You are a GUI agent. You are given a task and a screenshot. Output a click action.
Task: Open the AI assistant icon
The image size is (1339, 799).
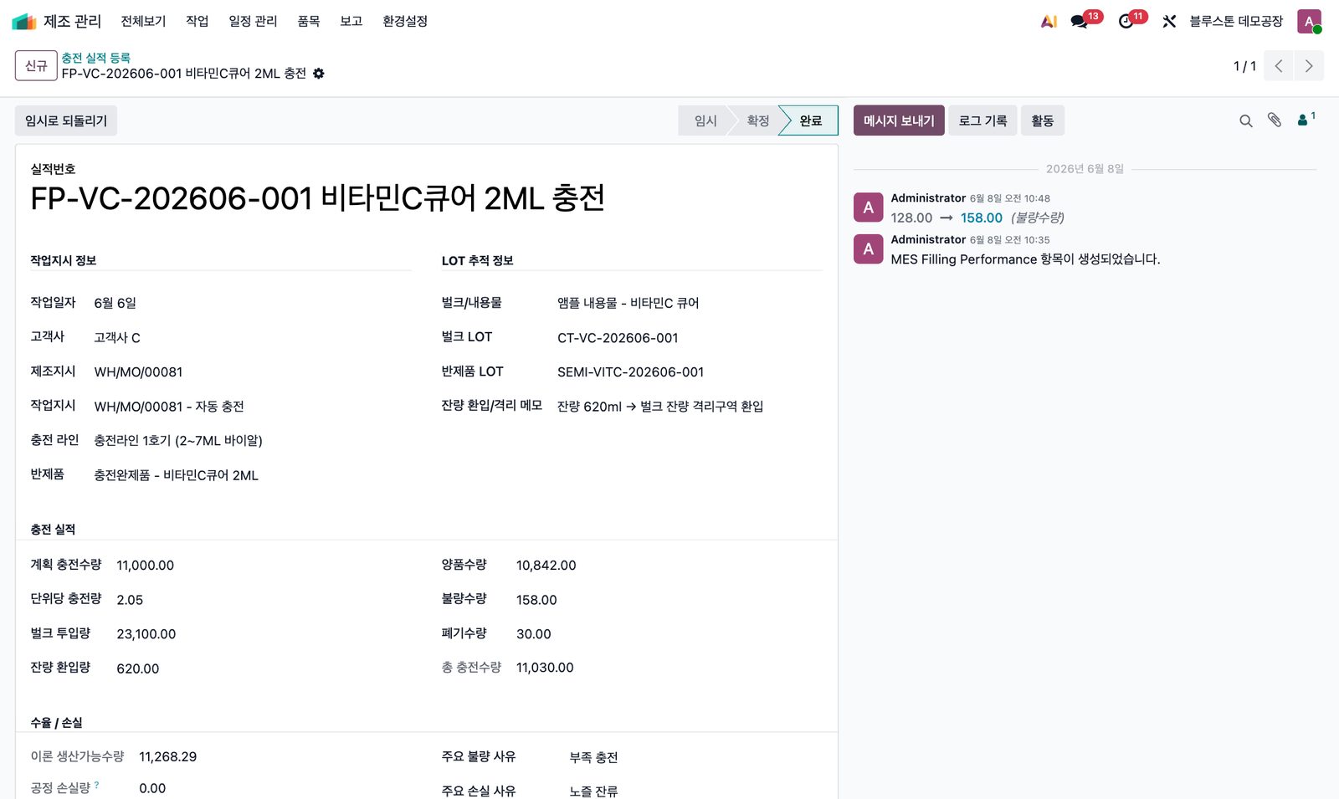(x=1049, y=22)
